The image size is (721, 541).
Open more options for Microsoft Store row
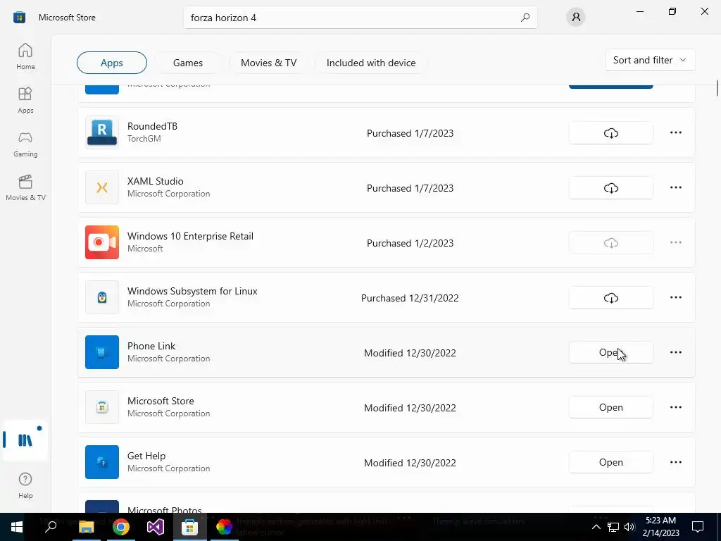(x=675, y=407)
